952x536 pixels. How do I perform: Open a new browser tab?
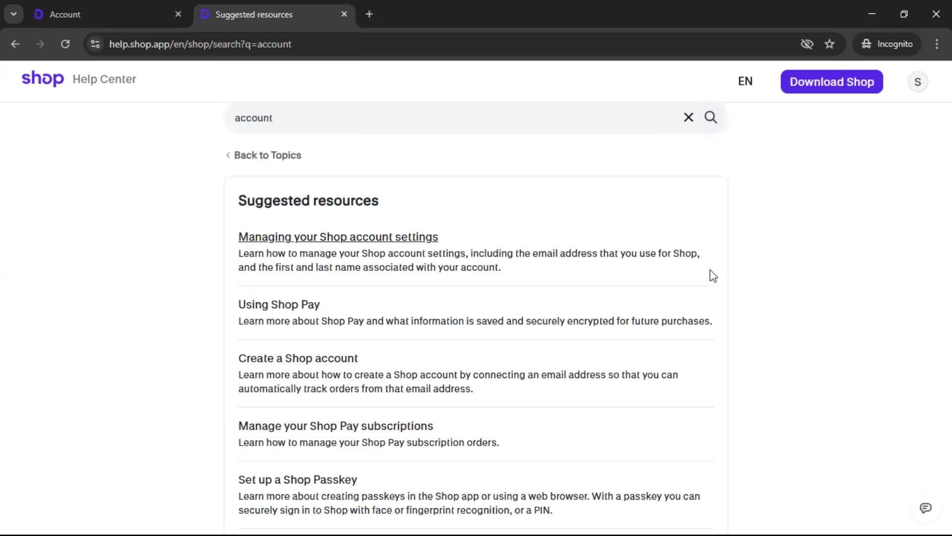(369, 14)
